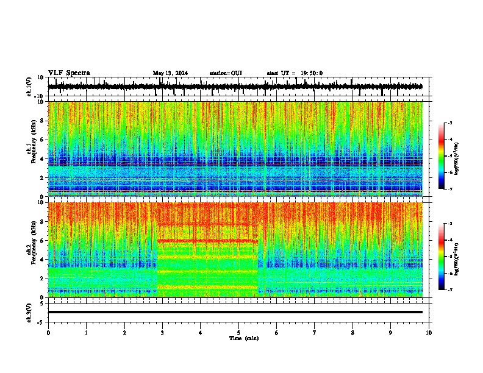The image size is (483, 373).
Task: Click the "Time (min)" axis label
Action: coord(244,338)
